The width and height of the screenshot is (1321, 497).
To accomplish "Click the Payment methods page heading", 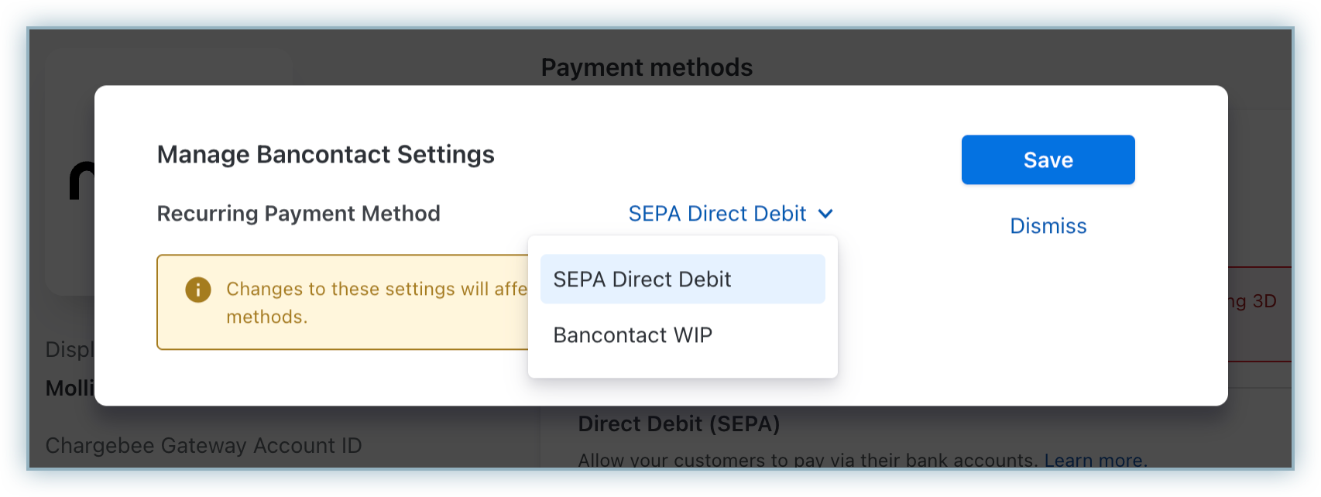I will [647, 68].
